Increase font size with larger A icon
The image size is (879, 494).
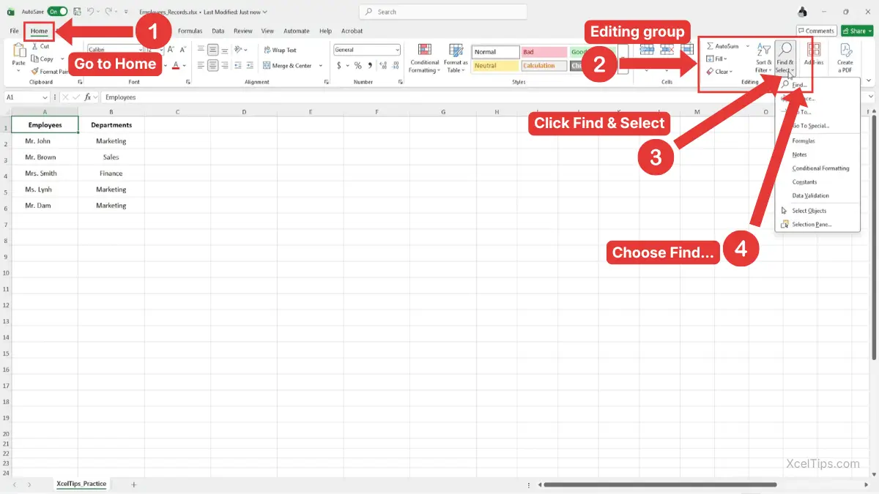[x=171, y=50]
